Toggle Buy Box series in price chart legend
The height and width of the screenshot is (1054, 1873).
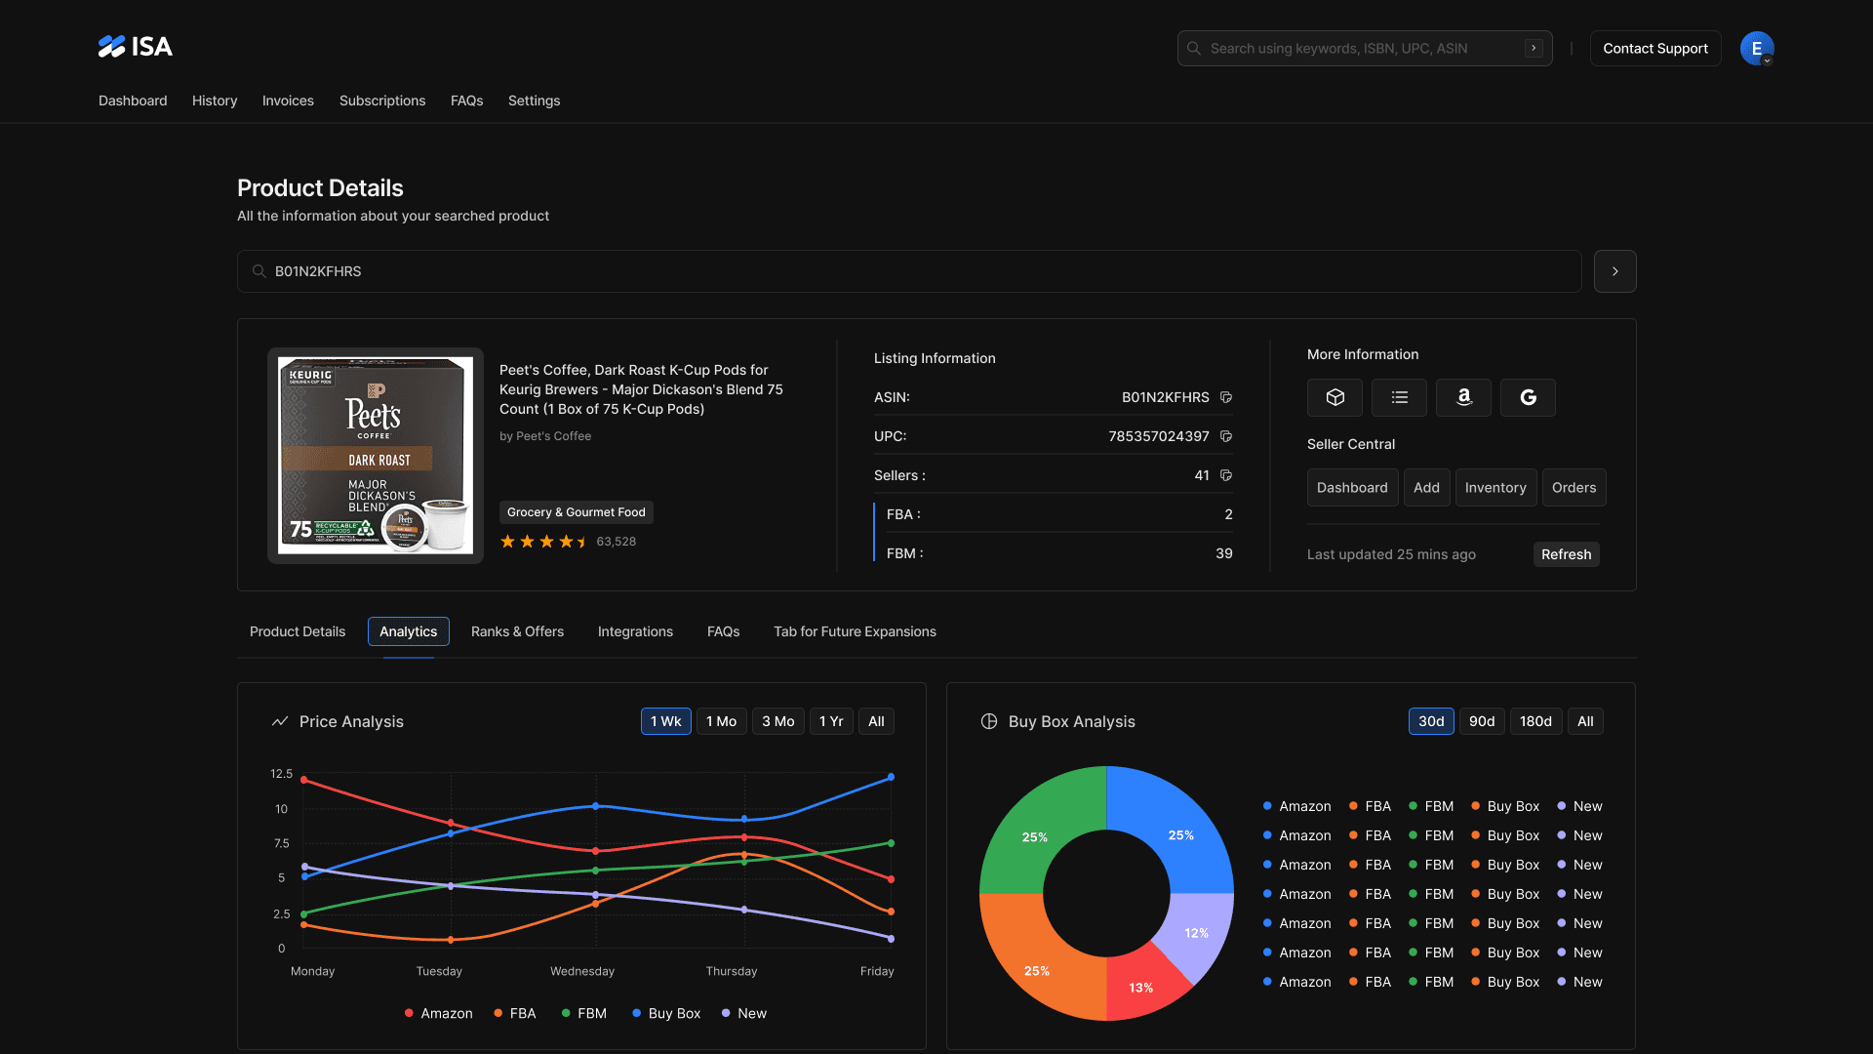pos(666,1013)
